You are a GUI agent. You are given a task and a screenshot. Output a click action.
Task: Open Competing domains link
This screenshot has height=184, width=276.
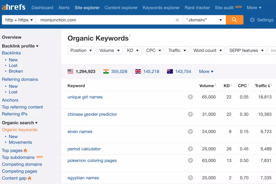(22, 164)
